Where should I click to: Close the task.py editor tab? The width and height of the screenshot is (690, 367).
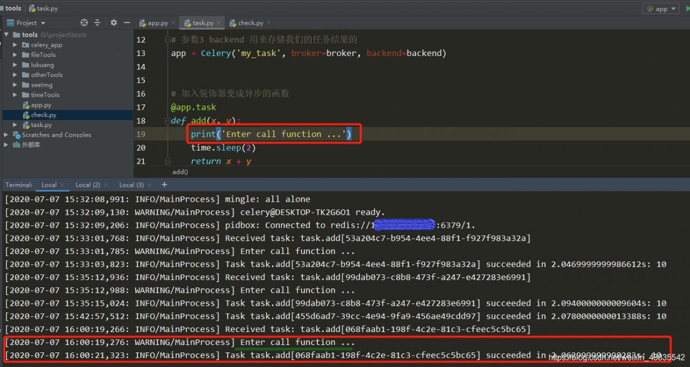[x=219, y=23]
